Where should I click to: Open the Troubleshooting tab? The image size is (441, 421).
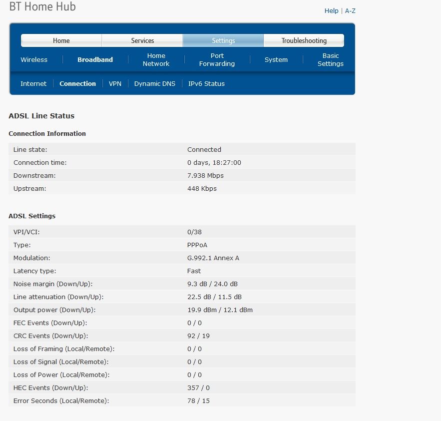click(304, 40)
